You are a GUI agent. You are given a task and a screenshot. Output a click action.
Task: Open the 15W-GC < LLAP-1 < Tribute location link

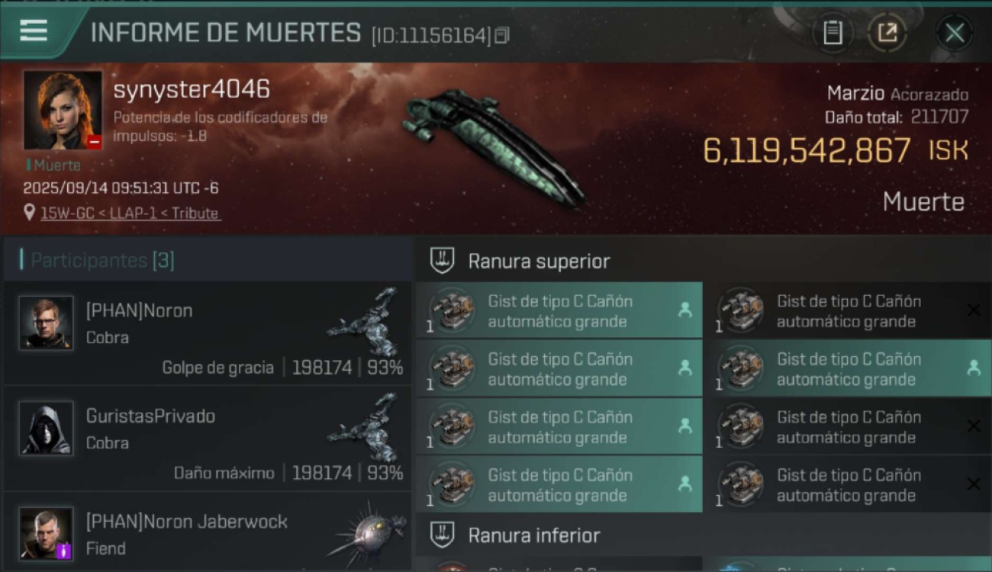(x=130, y=214)
